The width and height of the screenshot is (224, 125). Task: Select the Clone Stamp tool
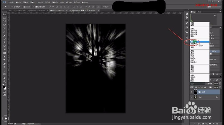[4, 43]
